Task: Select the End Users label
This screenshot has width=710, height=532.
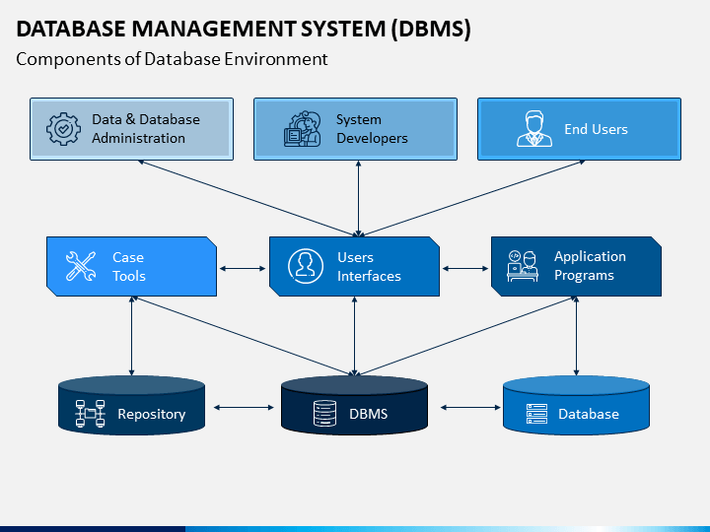Action: click(596, 129)
